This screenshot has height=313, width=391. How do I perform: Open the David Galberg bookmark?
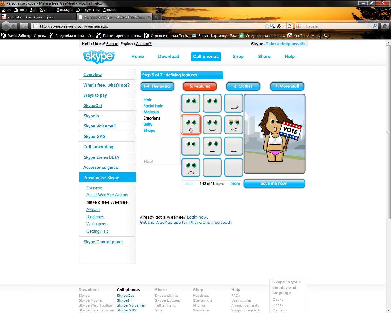[x=24, y=36]
